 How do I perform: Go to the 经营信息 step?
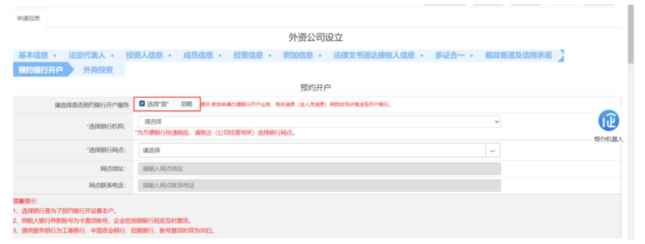tap(248, 55)
